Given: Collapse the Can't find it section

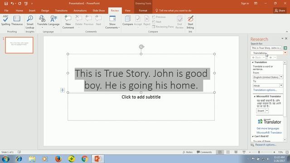Looking at the screenshot, I should pos(253,136).
